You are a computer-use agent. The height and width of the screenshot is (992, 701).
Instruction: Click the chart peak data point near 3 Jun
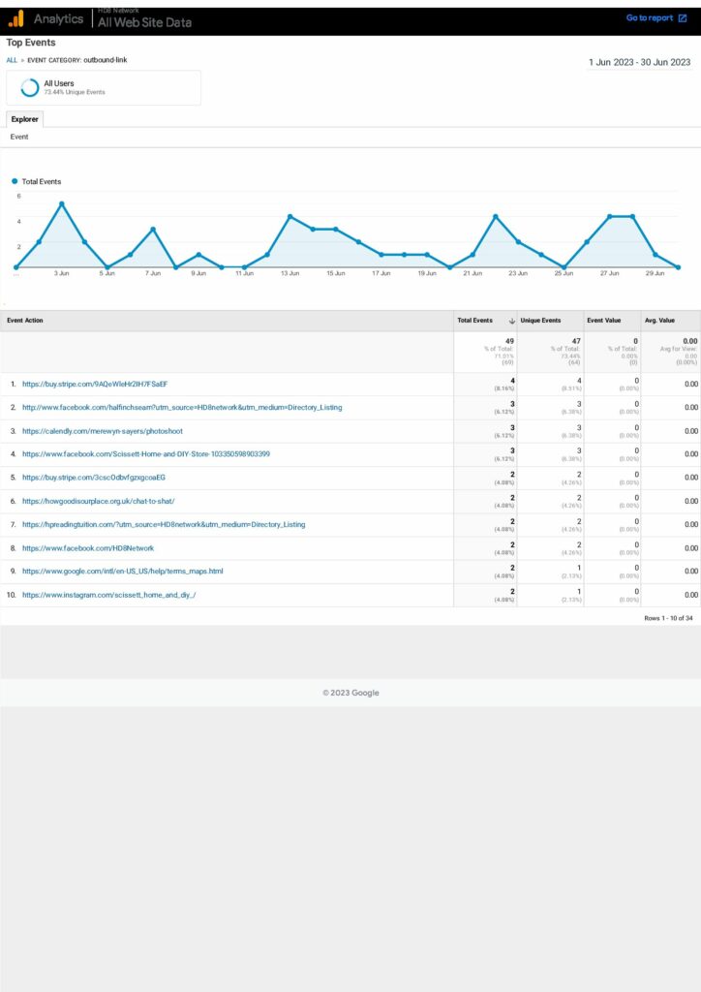click(61, 203)
